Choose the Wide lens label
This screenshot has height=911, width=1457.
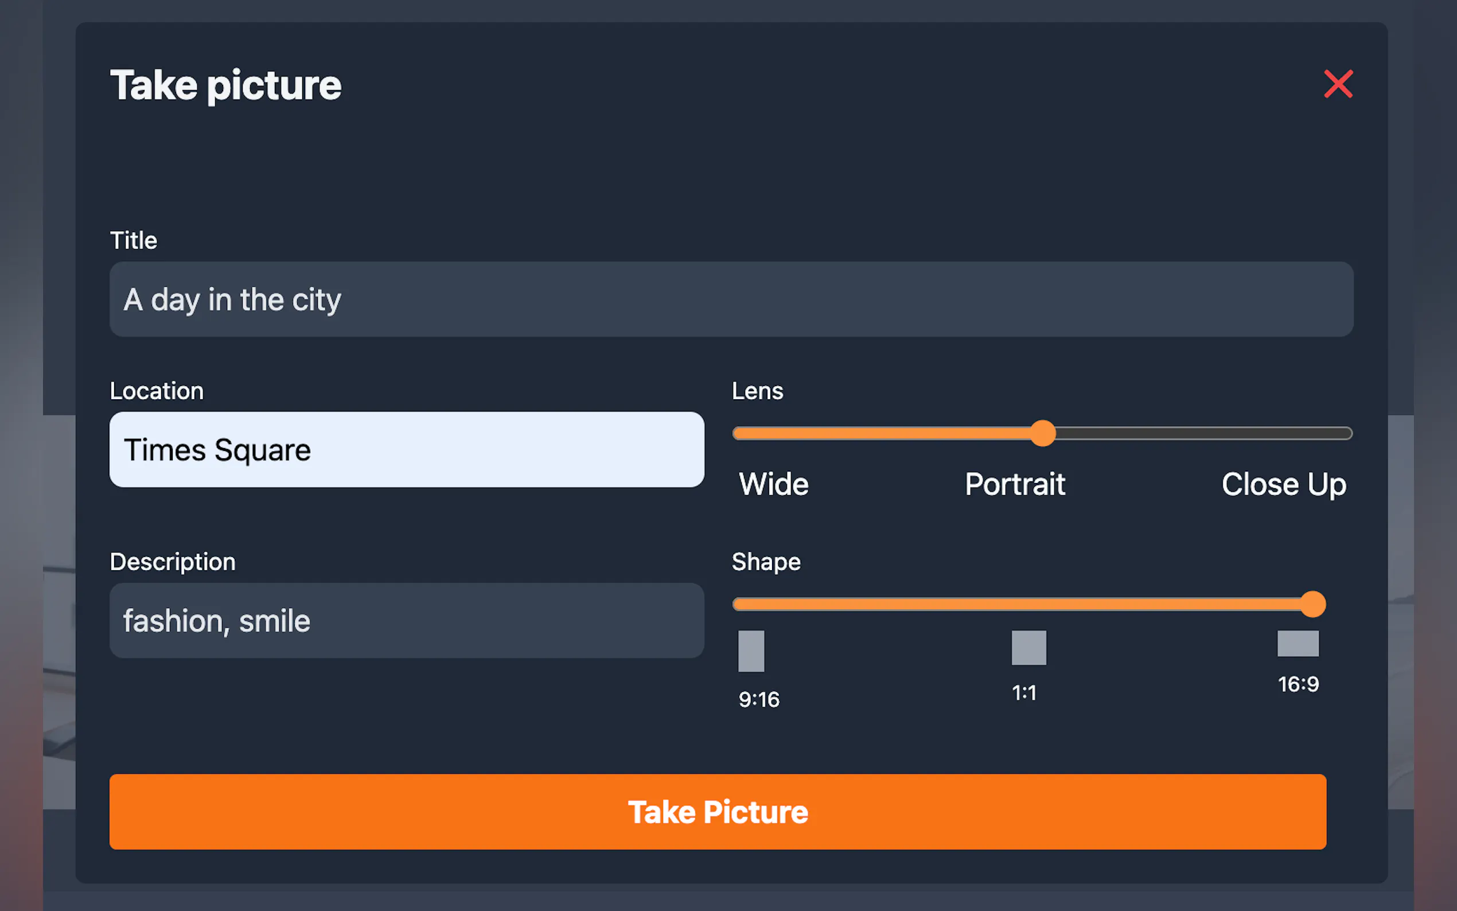point(774,484)
